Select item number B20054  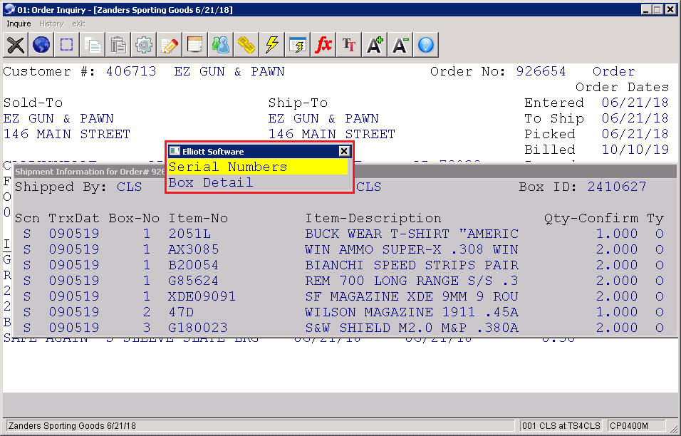193,265
